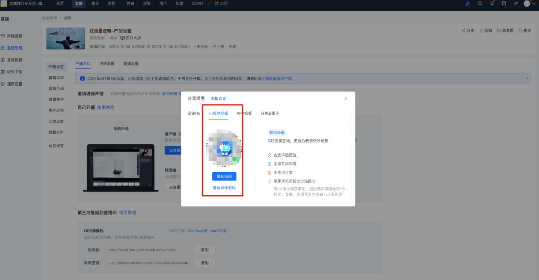Image resolution: width=539 pixels, height=280 pixels.
Task: Select 用户运营 in the settings side menu
Action: coord(56,111)
